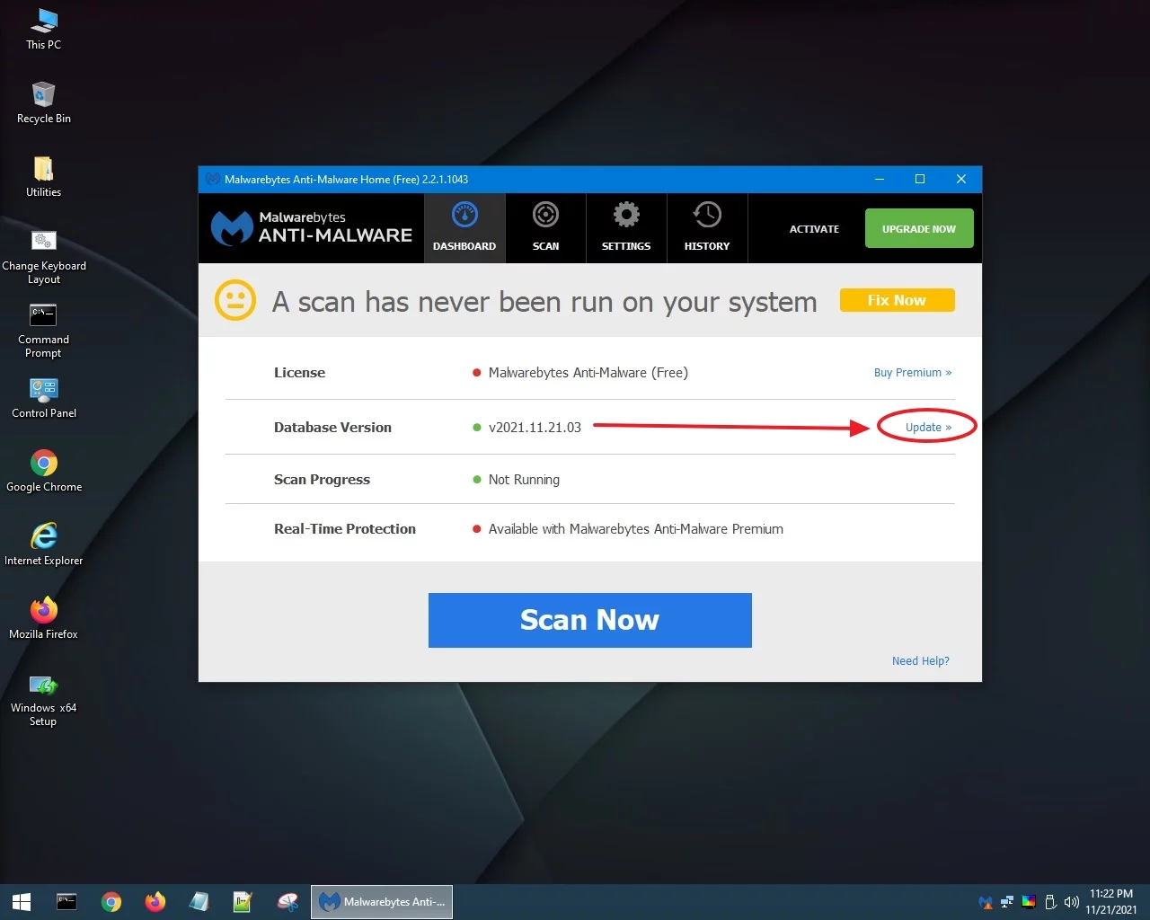Open the Windows Start menu
The height and width of the screenshot is (920, 1150).
22,902
